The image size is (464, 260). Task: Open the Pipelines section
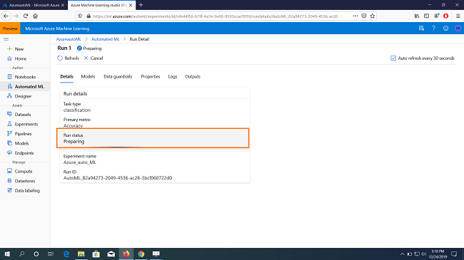tap(23, 134)
